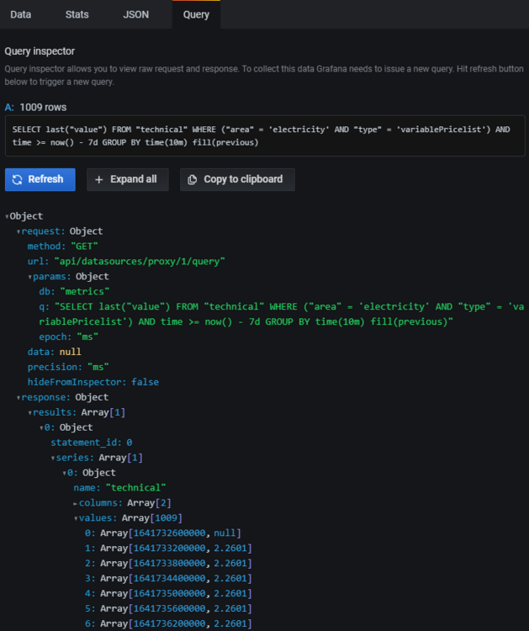This screenshot has height=631, width=529.
Task: Click the method: "GET" line
Action: [x=63, y=247]
